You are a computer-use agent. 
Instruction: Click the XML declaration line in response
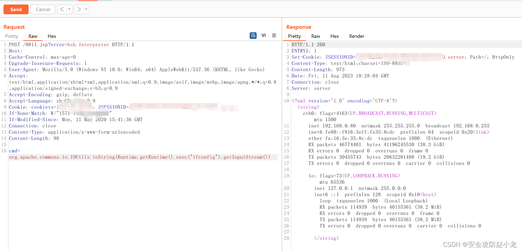click(x=344, y=101)
